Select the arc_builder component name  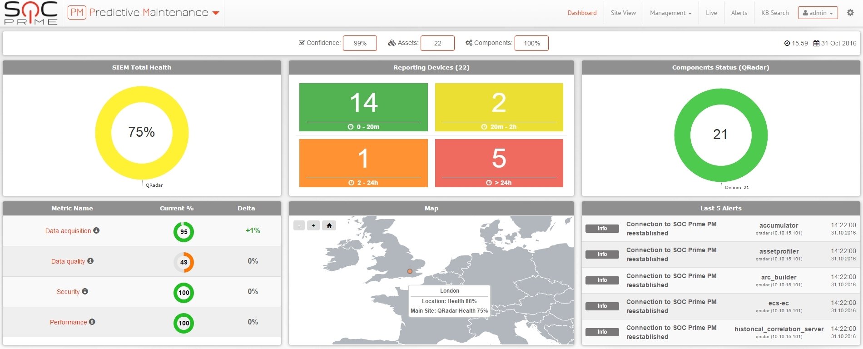tap(779, 277)
